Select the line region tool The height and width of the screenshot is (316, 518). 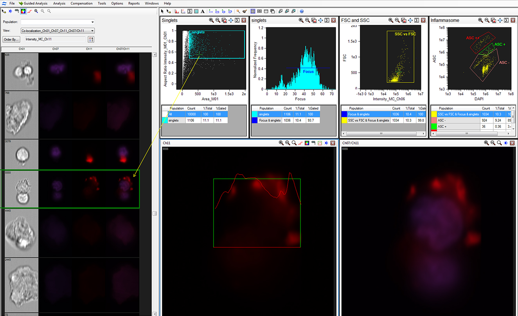coord(210,11)
